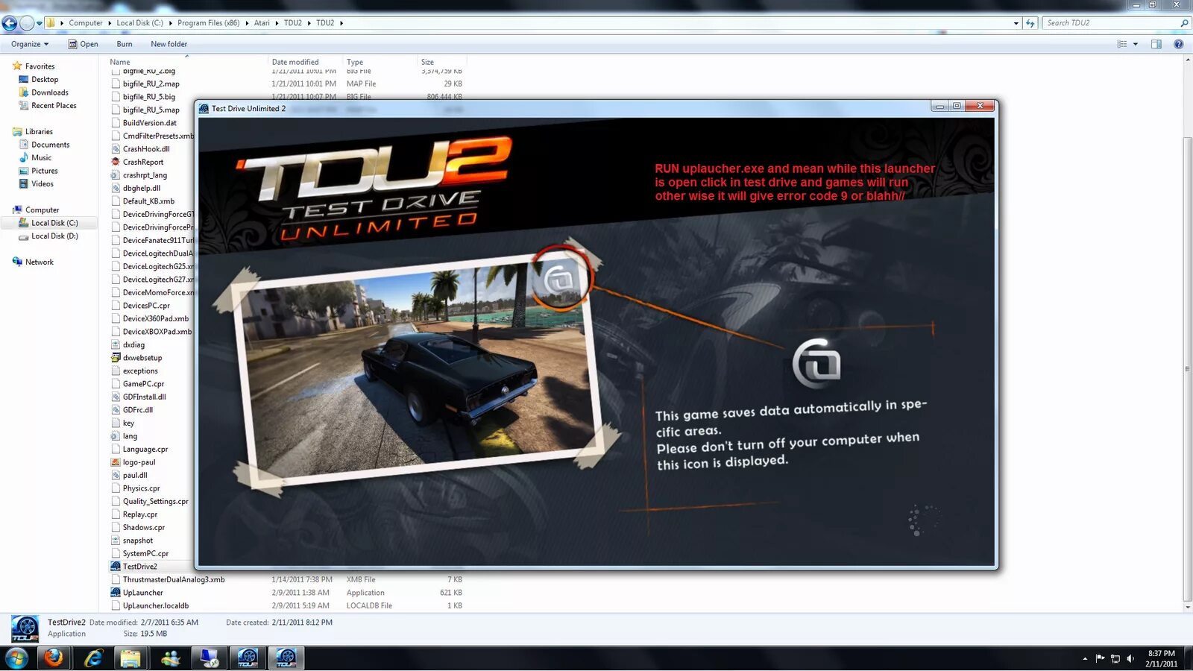This screenshot has width=1193, height=671.
Task: Open the Documents library
Action: click(x=50, y=145)
